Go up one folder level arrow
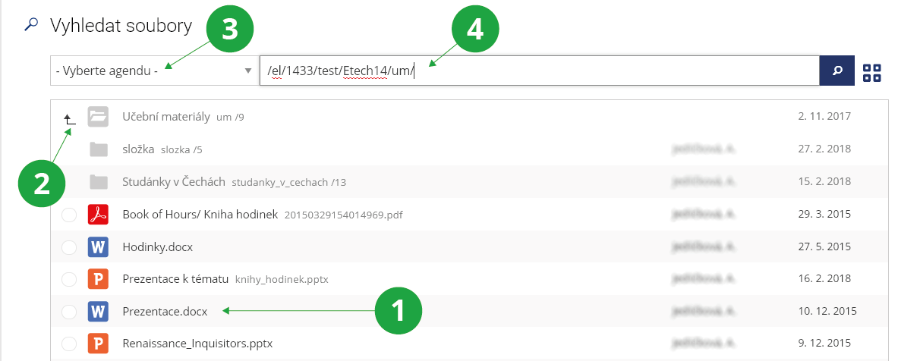 point(69,118)
